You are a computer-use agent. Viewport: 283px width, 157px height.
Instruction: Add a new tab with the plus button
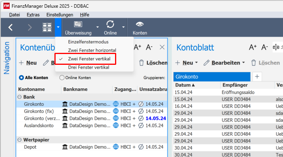(x=257, y=77)
